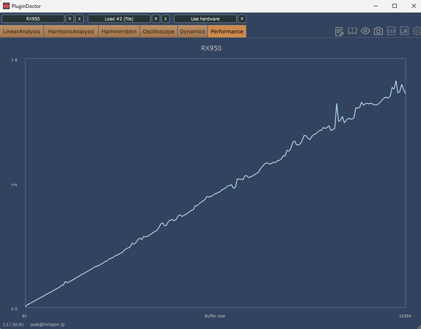
Task: Toggle the eye visibility icon
Action: (x=365, y=31)
